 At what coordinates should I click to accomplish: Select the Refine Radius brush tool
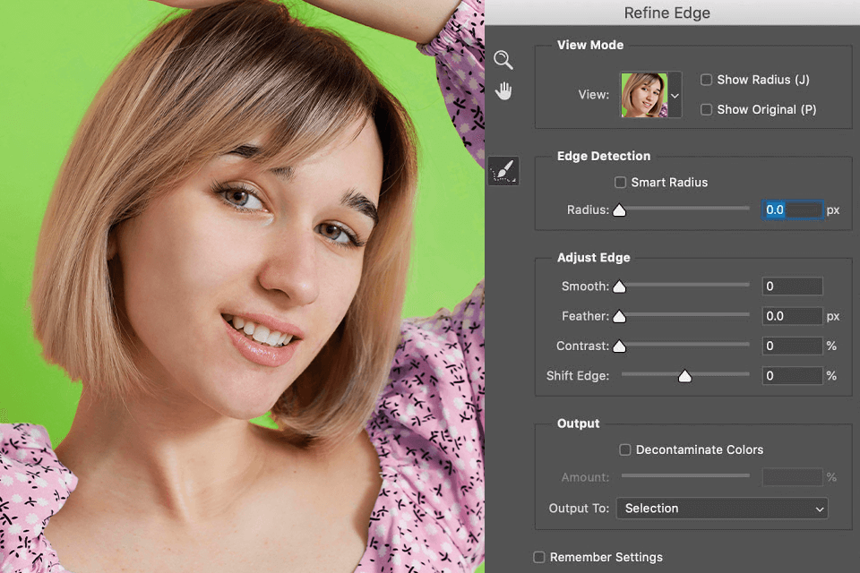point(503,170)
